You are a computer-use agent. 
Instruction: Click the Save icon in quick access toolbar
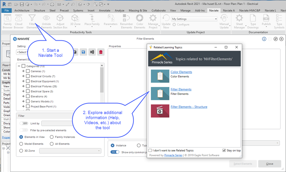pos(22,4)
